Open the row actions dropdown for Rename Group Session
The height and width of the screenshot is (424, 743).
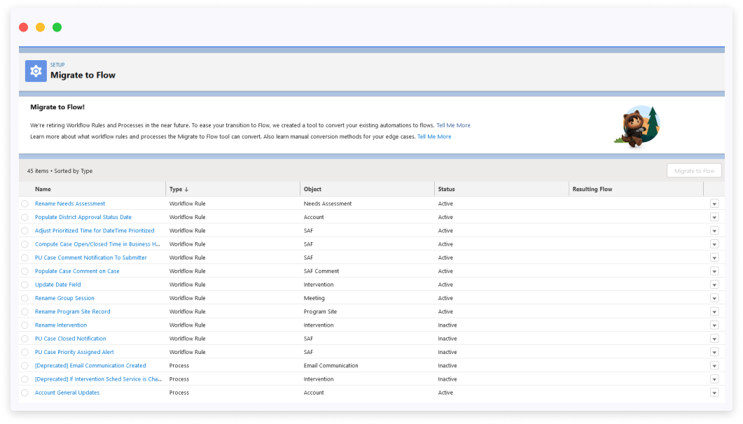tap(714, 298)
